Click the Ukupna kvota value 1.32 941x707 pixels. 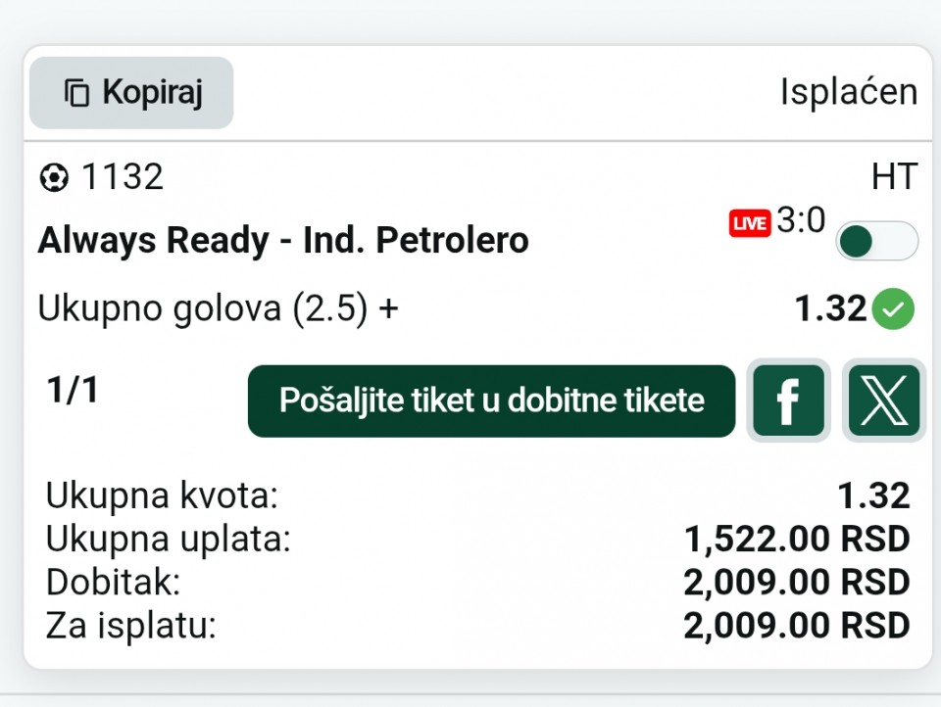(873, 495)
